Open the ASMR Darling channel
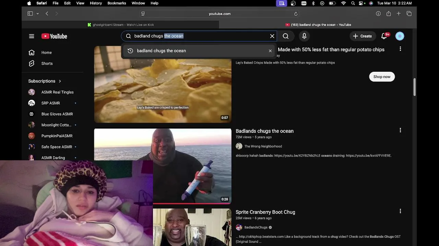The image size is (439, 246). click(52, 158)
